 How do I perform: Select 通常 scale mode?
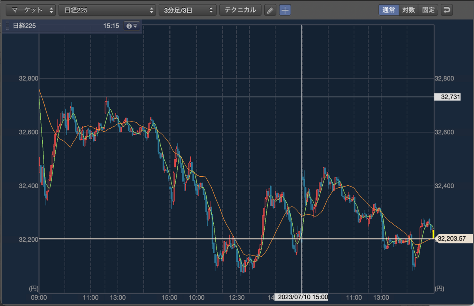[389, 10]
